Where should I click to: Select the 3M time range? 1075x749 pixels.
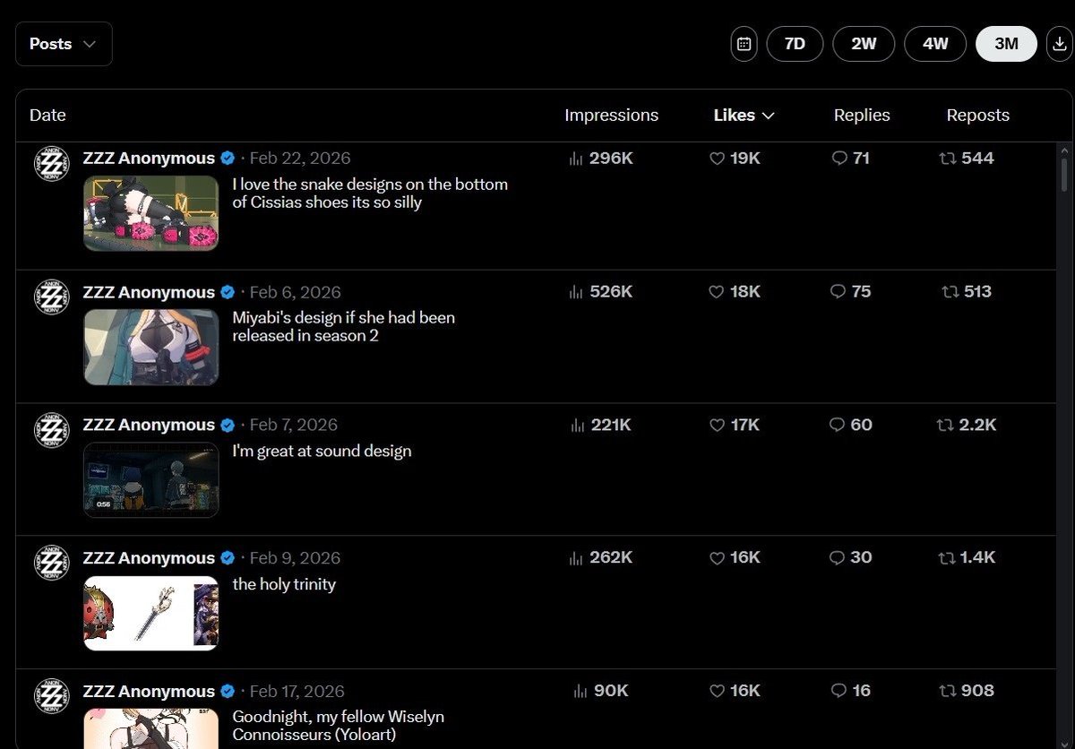(x=1006, y=44)
